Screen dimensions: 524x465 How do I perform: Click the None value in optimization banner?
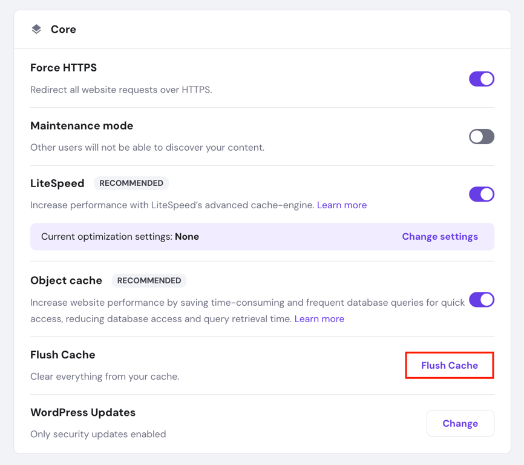click(x=186, y=236)
